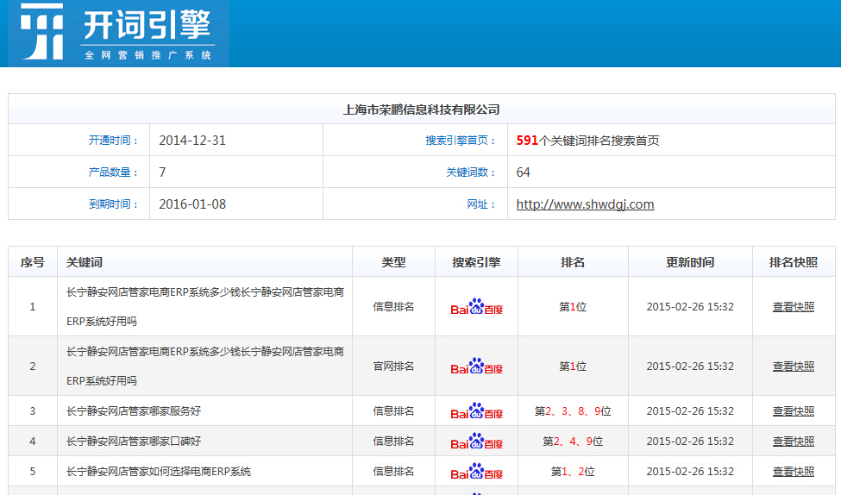Click Baidu logo in row 4
Screen dimensions: 841x495
pos(476,441)
